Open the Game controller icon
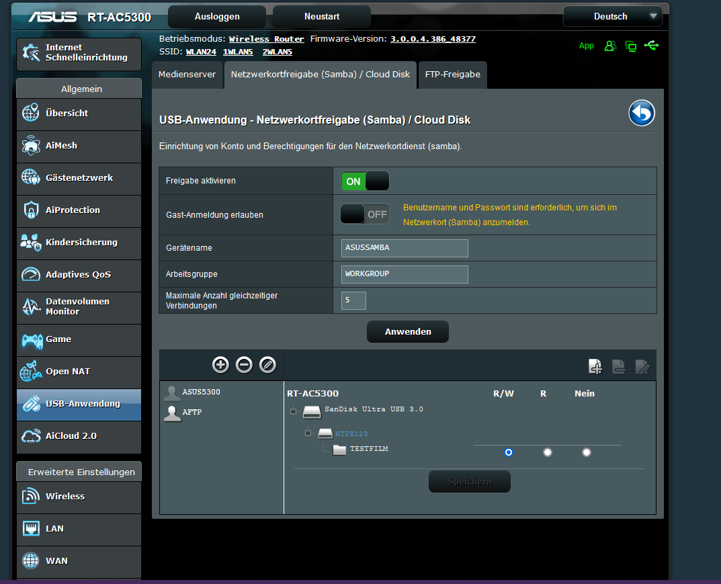This screenshot has height=584, width=721. coord(32,341)
